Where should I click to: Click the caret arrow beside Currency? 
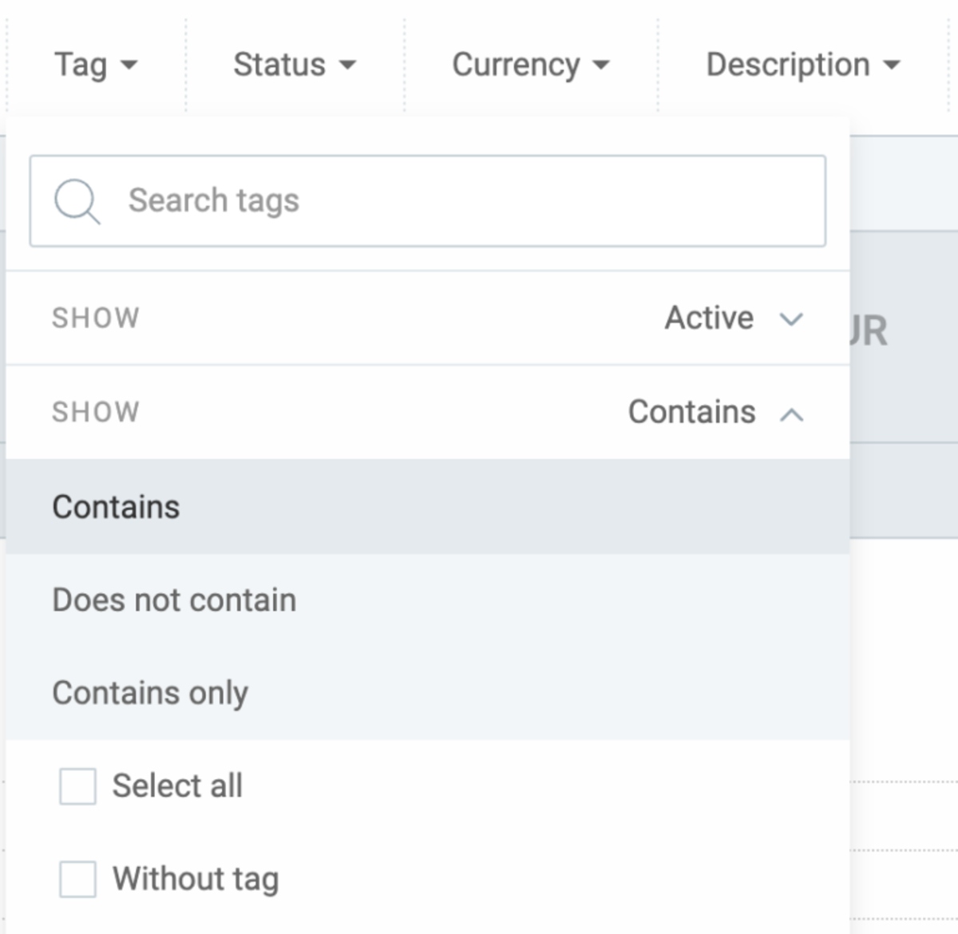(601, 65)
